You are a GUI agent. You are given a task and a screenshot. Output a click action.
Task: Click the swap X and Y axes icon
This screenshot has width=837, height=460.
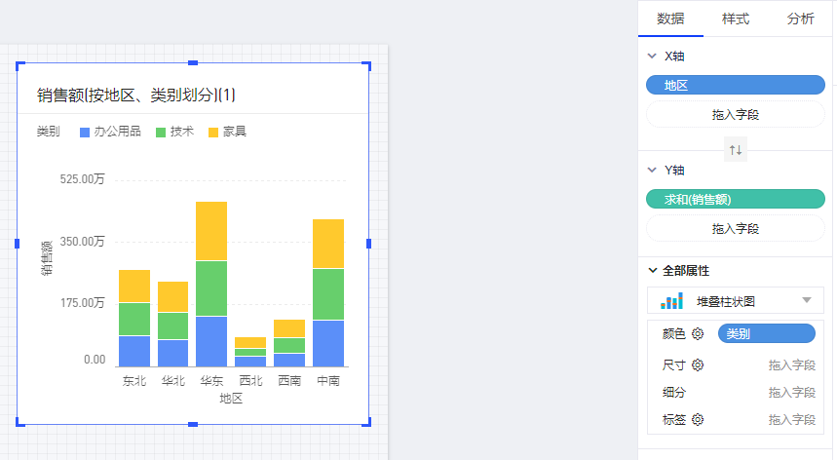736,150
